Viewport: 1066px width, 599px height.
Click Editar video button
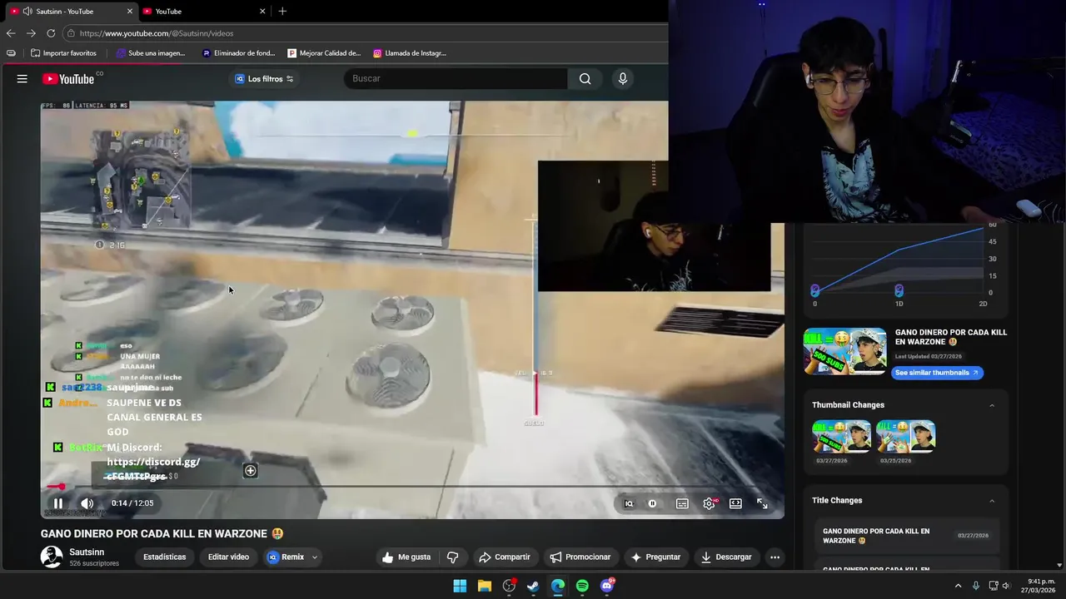tap(228, 557)
